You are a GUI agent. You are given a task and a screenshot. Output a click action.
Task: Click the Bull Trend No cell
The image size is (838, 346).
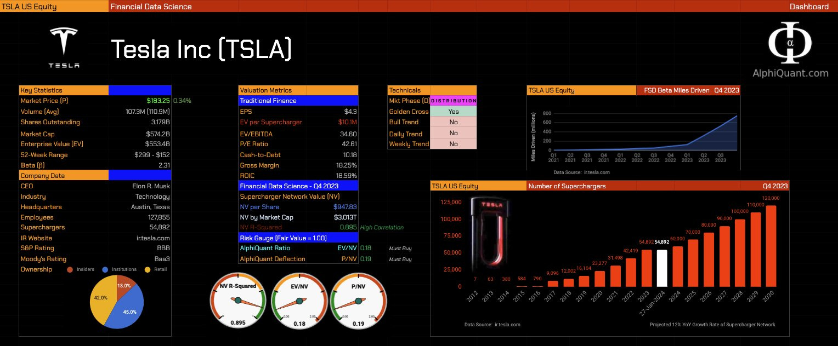[x=454, y=122]
